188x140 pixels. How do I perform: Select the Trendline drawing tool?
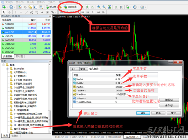[26, 12]
